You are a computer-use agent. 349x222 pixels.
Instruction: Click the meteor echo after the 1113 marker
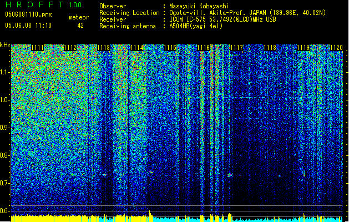point(105,175)
